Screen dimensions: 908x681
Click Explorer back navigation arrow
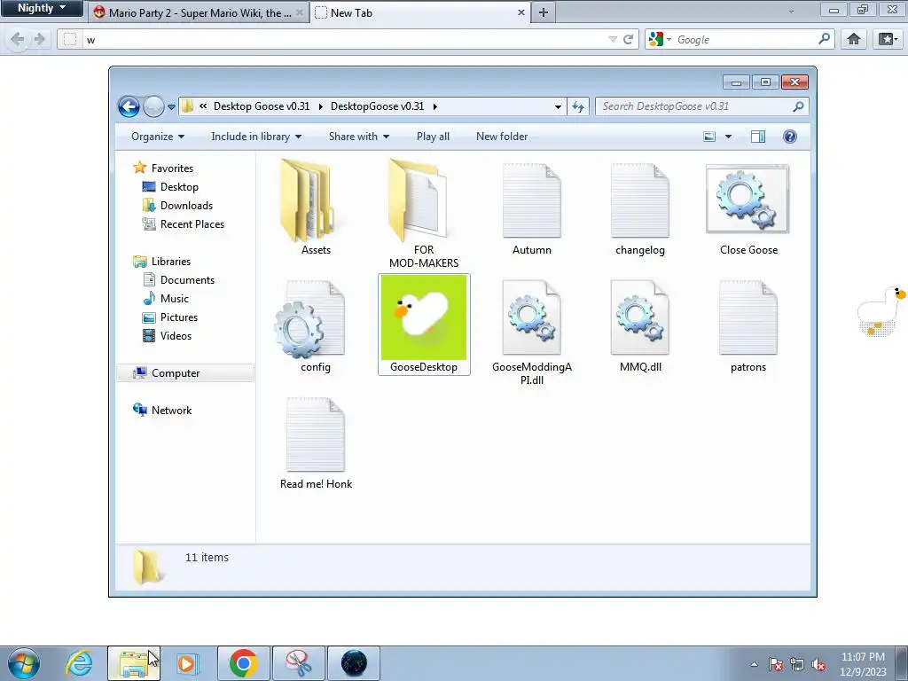129,106
